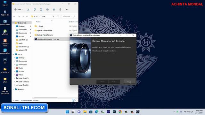The width and height of the screenshot is (205, 115).
Task: Click the Cut scissors icon in Explorer toolbar
Action: pos(28,10)
